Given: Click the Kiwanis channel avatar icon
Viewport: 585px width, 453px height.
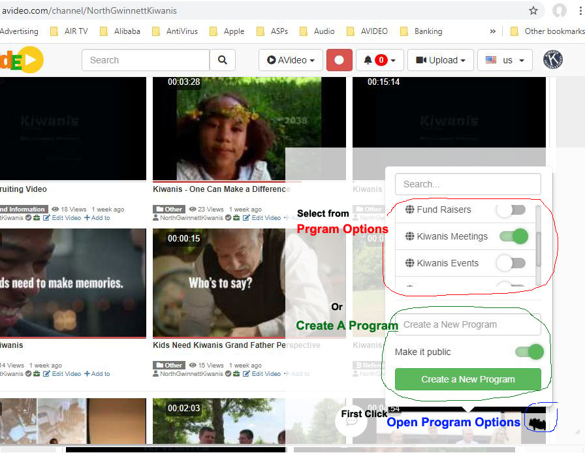Looking at the screenshot, I should (x=553, y=59).
